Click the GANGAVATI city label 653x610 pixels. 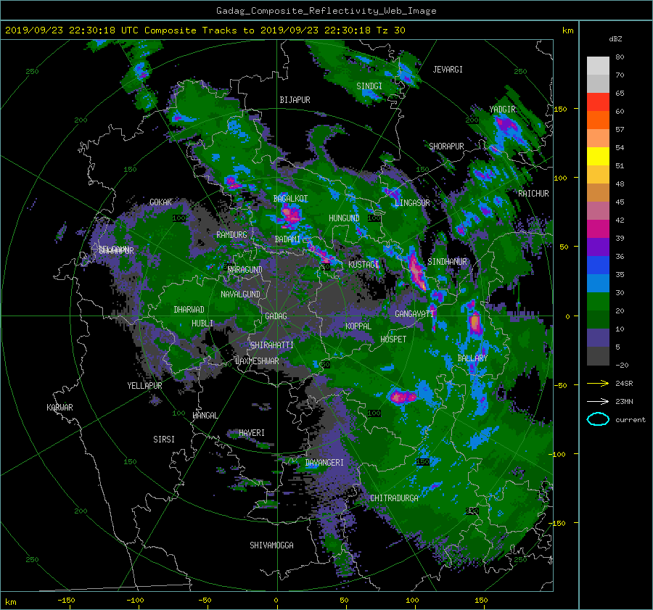[x=414, y=313]
